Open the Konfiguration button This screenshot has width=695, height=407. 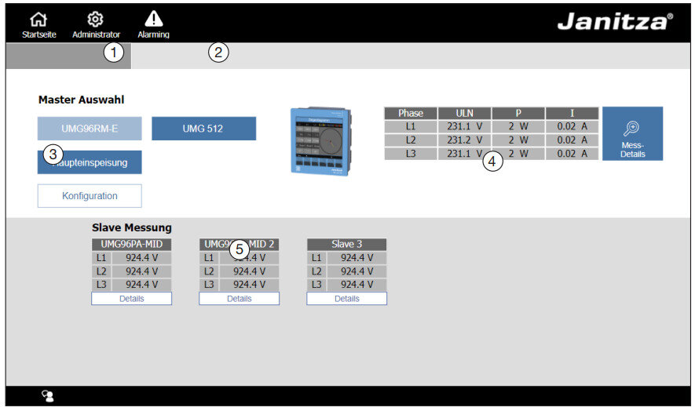90,195
